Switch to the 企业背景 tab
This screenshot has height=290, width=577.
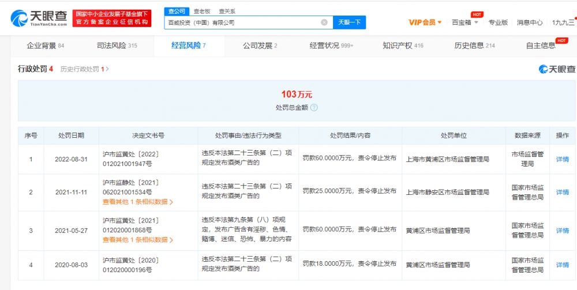pyautogui.click(x=45, y=46)
